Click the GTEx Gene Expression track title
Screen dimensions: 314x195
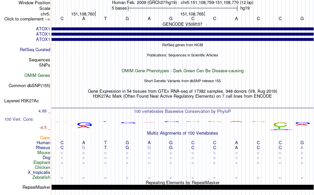[x=182, y=91]
